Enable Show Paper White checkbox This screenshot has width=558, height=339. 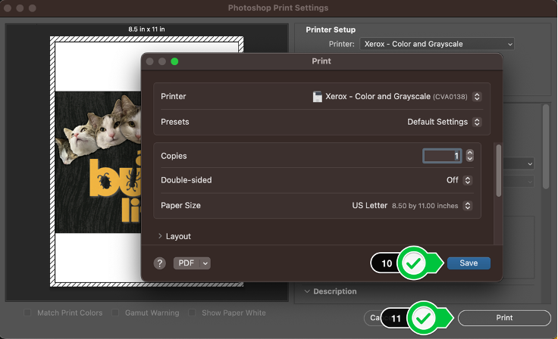pyautogui.click(x=193, y=313)
